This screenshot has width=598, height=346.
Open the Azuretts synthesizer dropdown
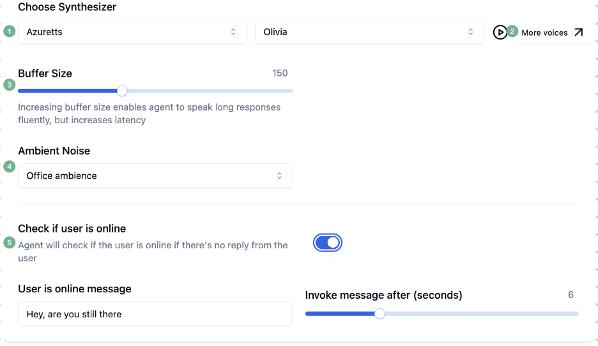click(132, 32)
